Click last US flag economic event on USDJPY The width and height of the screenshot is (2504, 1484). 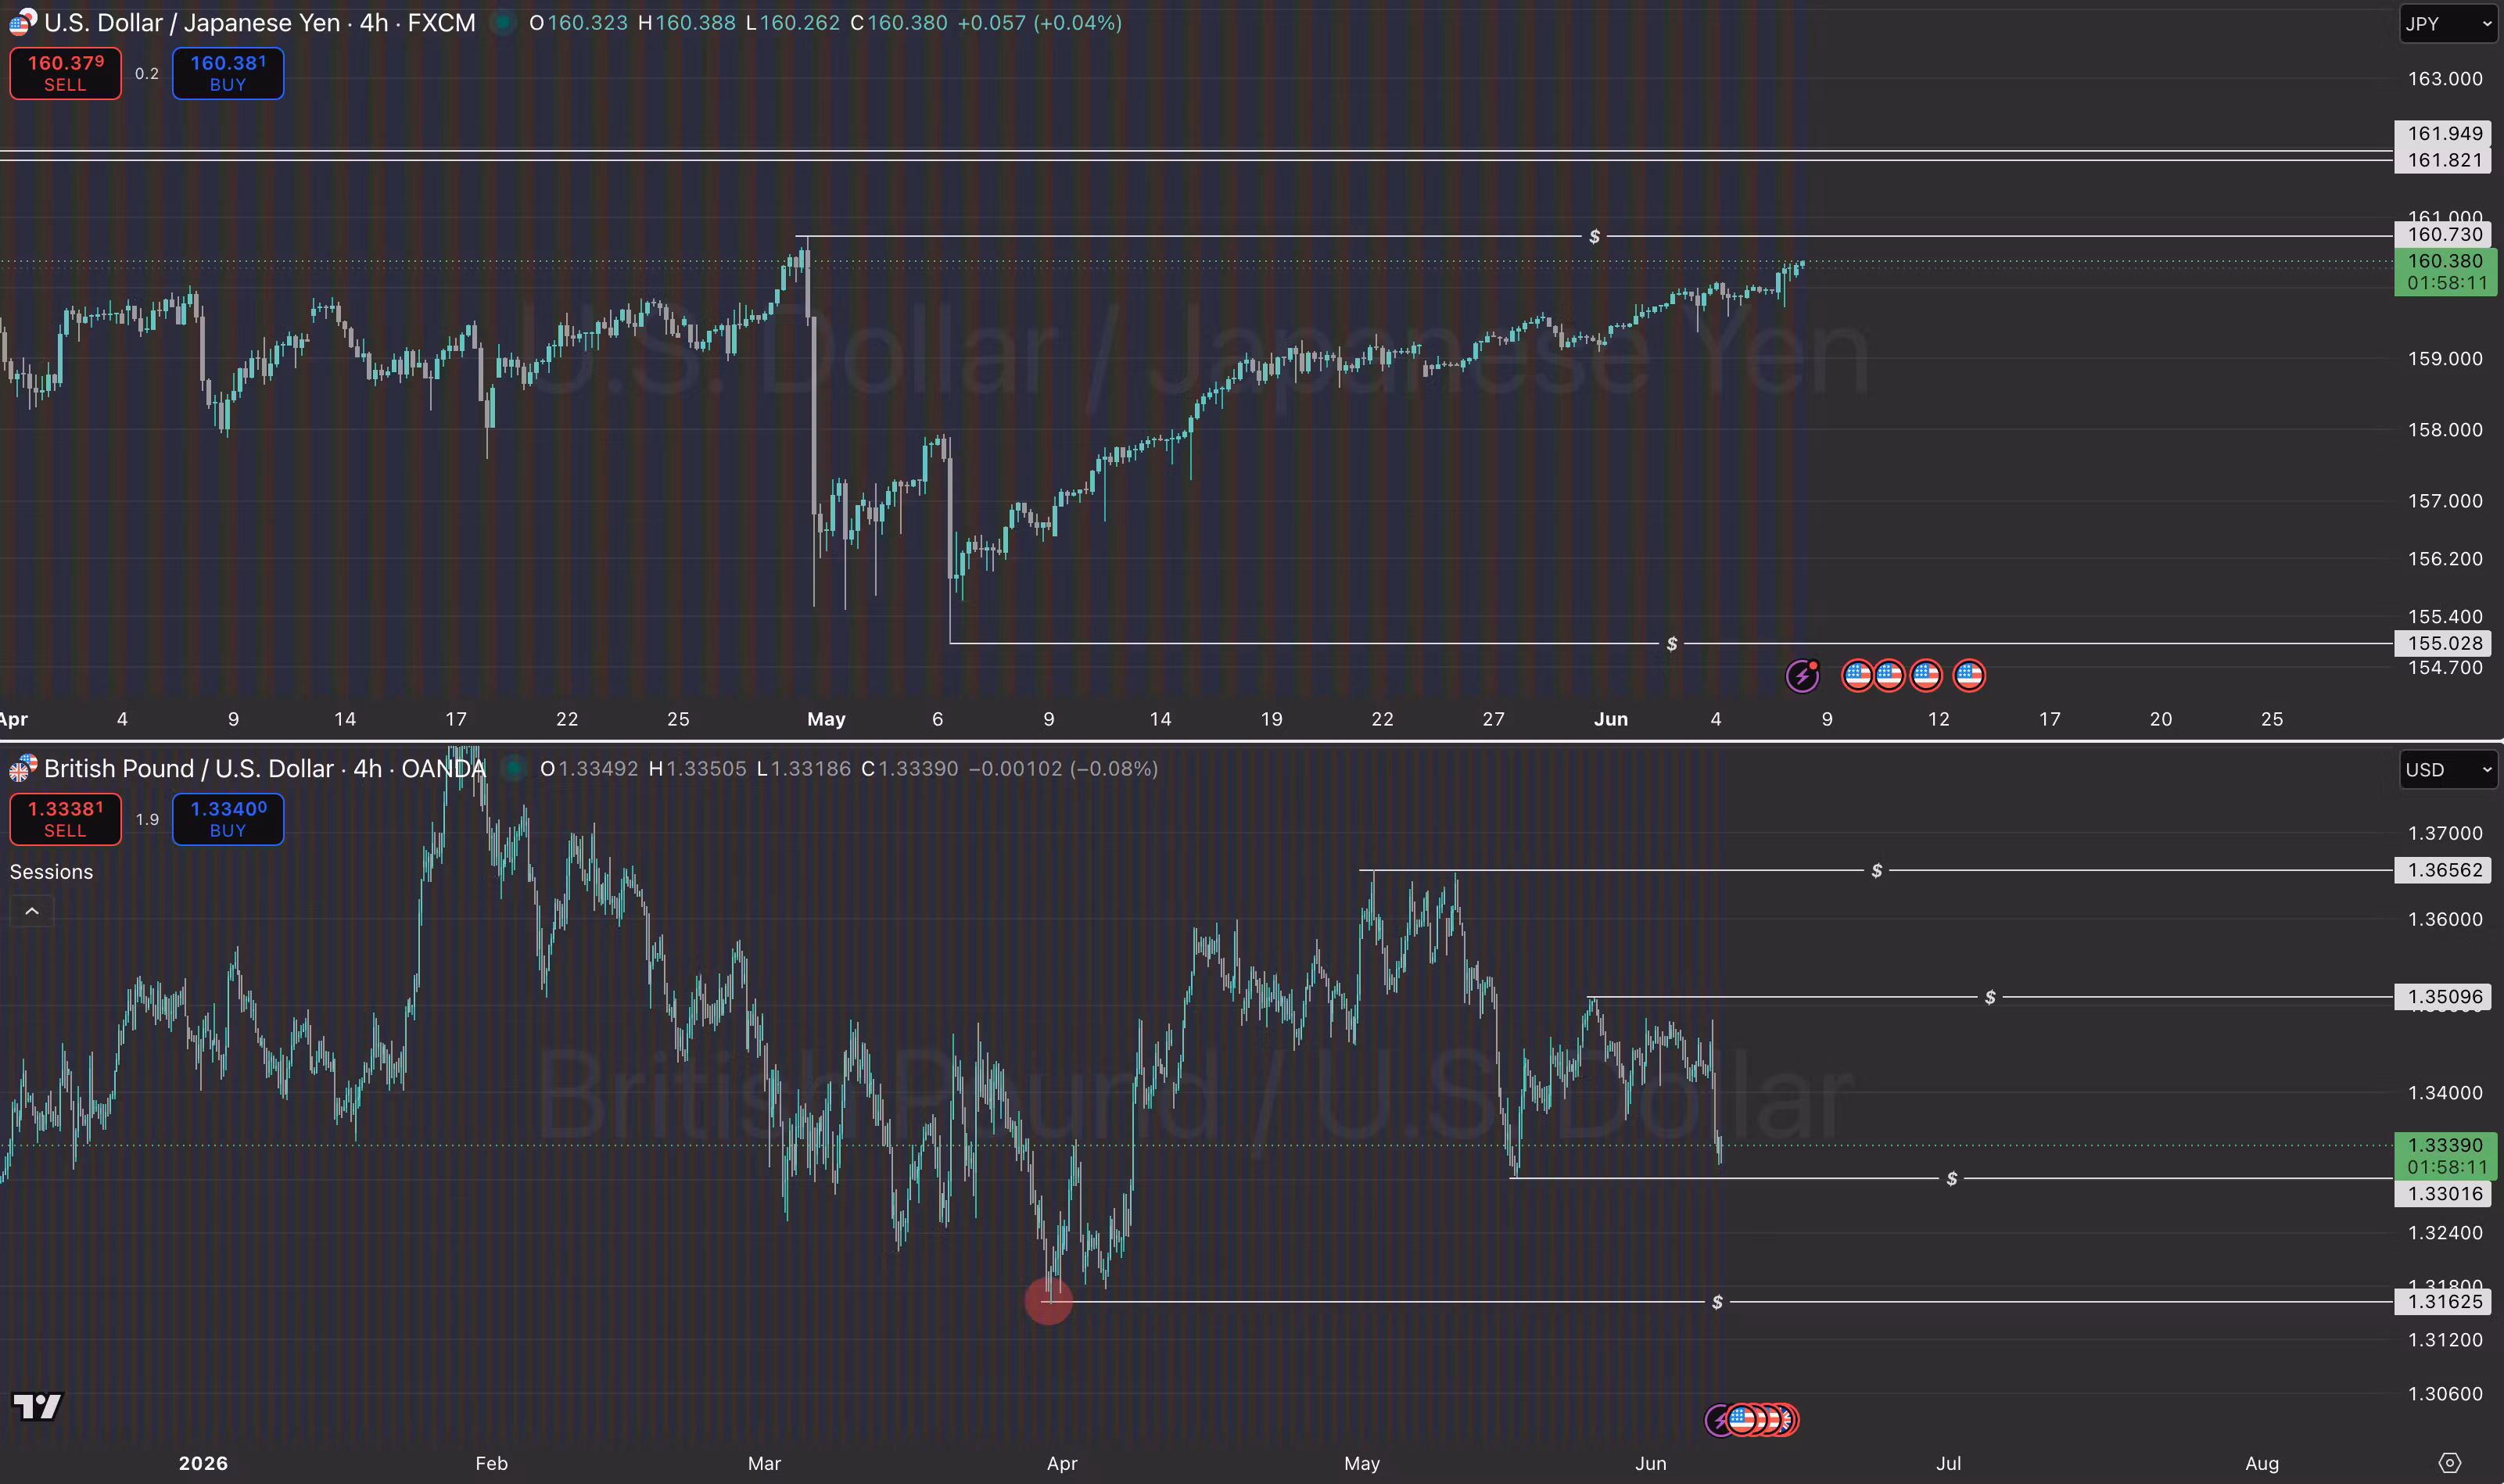pyautogui.click(x=1969, y=676)
